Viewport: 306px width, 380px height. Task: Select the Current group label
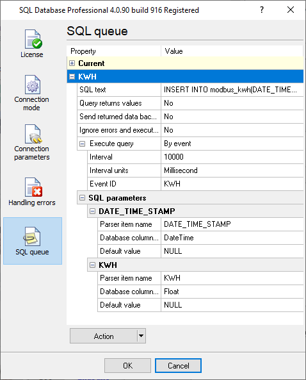pyautogui.click(x=92, y=63)
